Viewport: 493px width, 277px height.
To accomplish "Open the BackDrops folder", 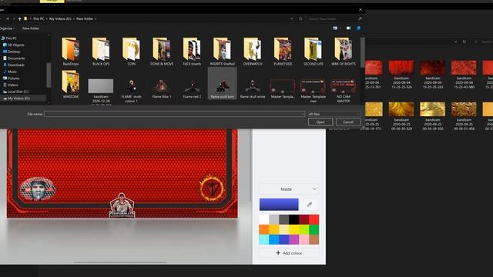I will (70, 52).
